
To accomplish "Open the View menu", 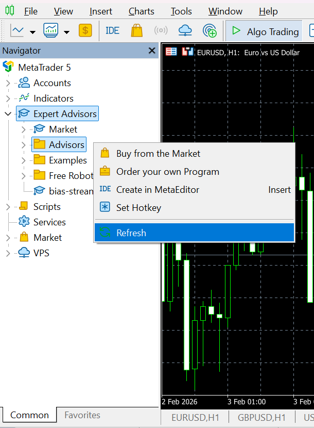I will click(x=63, y=11).
